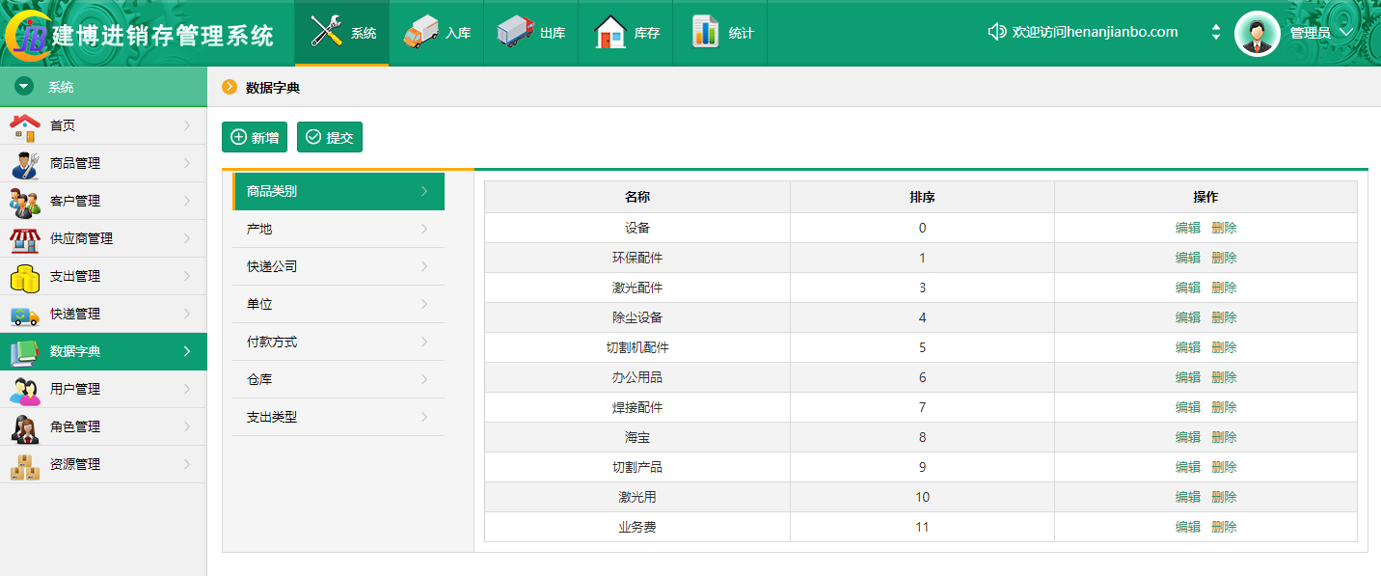Select the 系统 wrench-and-screwdriver icon
The image size is (1381, 576).
tap(327, 32)
